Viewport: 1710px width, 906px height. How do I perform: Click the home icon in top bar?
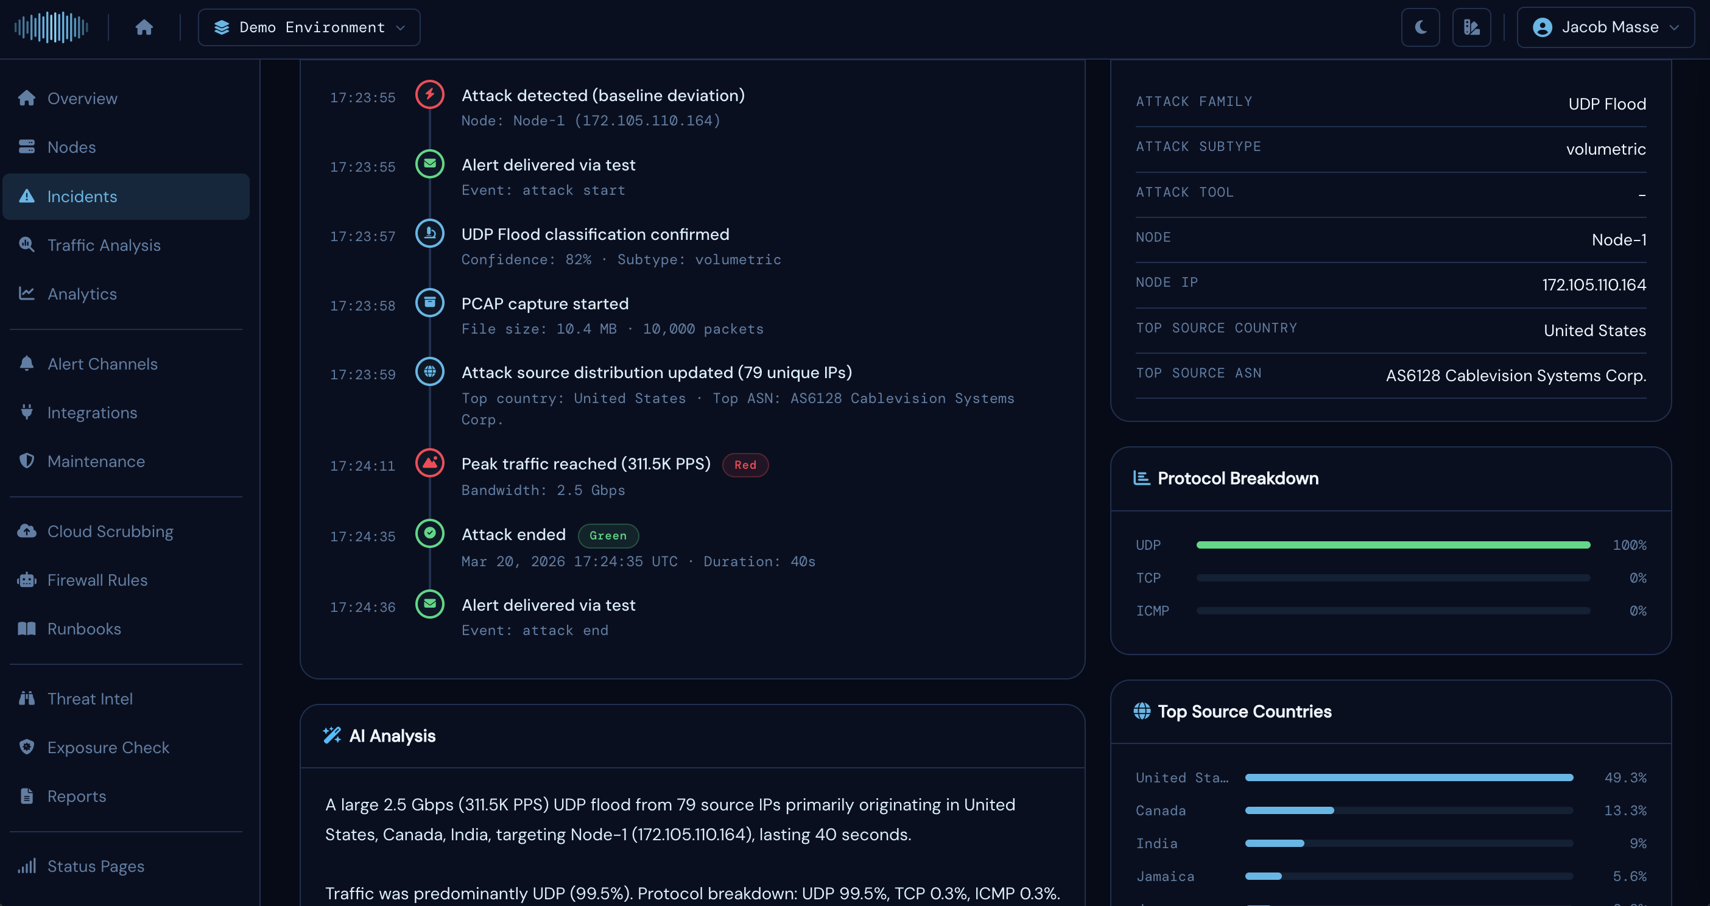tap(144, 27)
